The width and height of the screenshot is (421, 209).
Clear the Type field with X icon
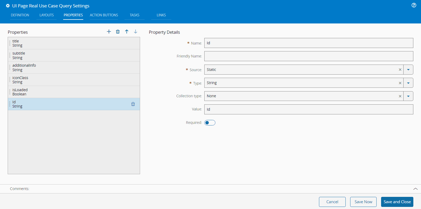click(400, 83)
